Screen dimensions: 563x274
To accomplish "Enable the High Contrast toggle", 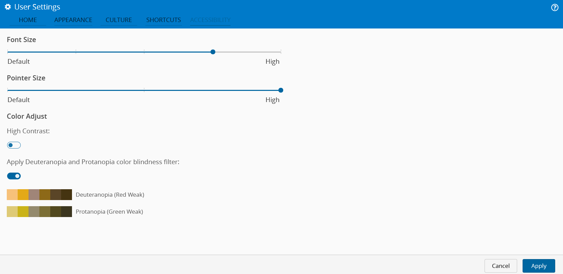I will point(14,145).
